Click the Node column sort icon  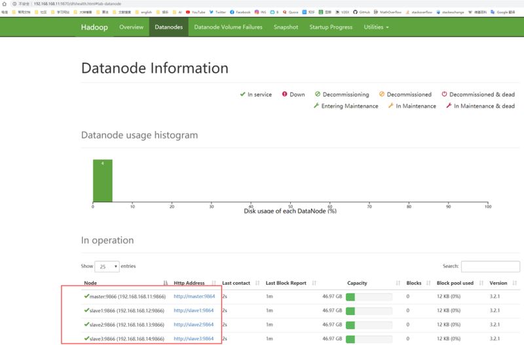tap(167, 283)
